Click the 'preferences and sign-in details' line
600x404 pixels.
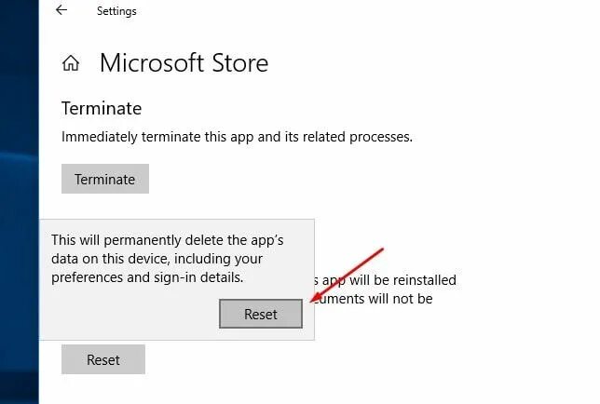click(x=147, y=276)
